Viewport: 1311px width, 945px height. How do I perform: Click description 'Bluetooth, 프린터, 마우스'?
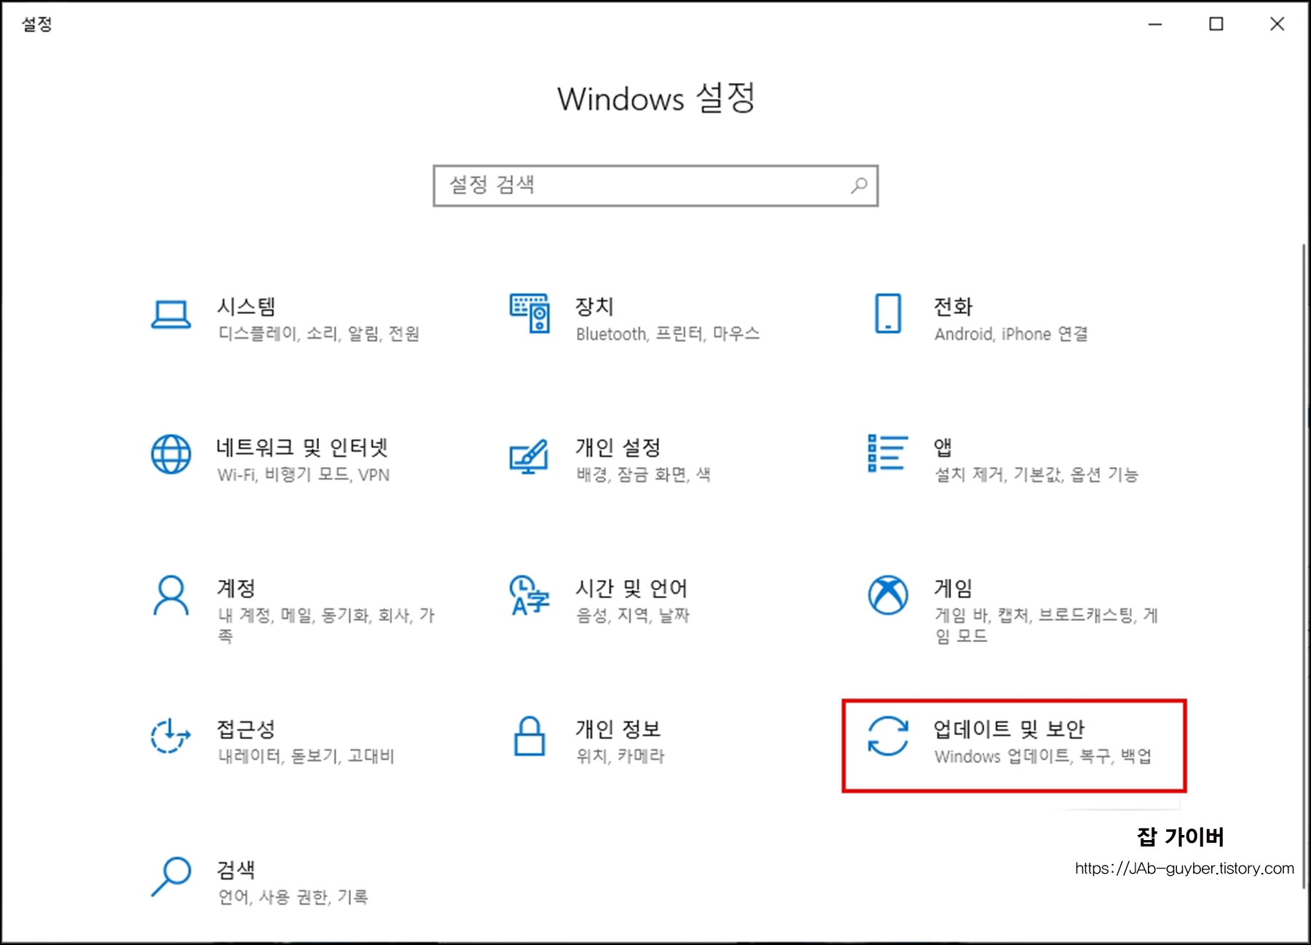coord(668,334)
